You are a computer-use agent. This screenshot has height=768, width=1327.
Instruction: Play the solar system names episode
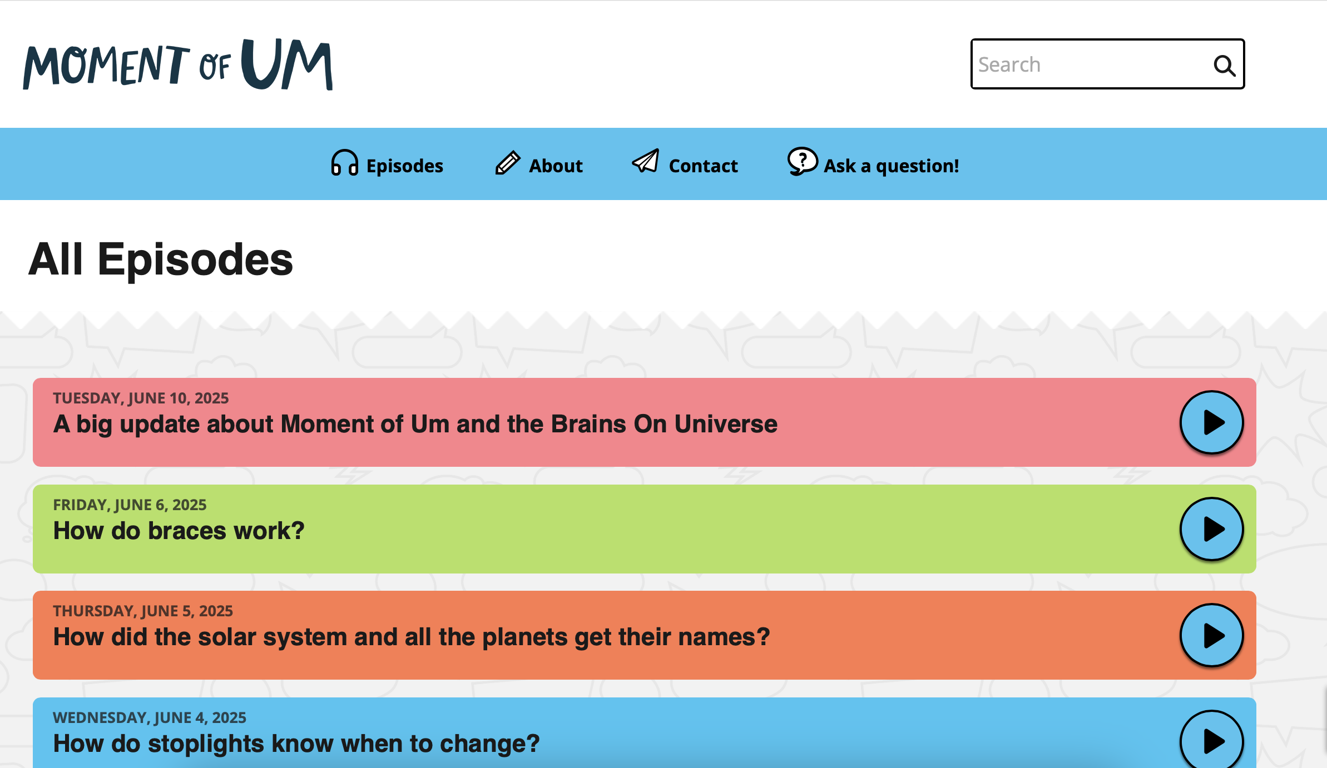pos(1211,635)
